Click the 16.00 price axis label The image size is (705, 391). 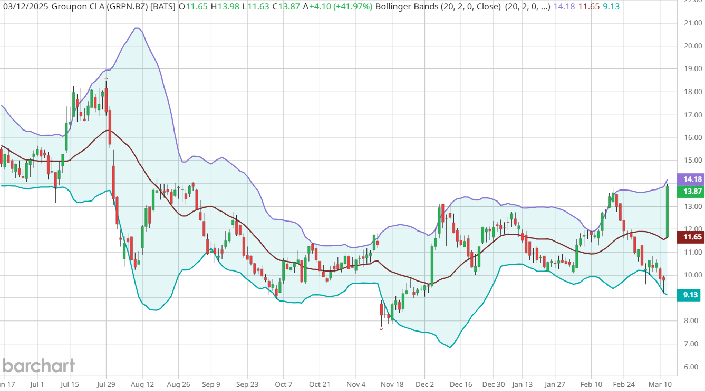point(693,137)
